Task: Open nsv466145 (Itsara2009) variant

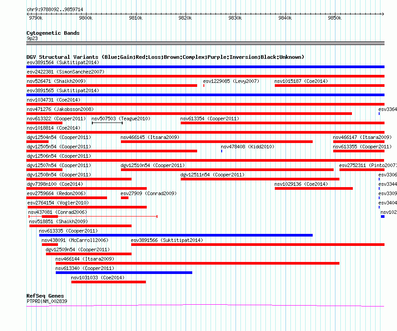Action: tap(150, 137)
